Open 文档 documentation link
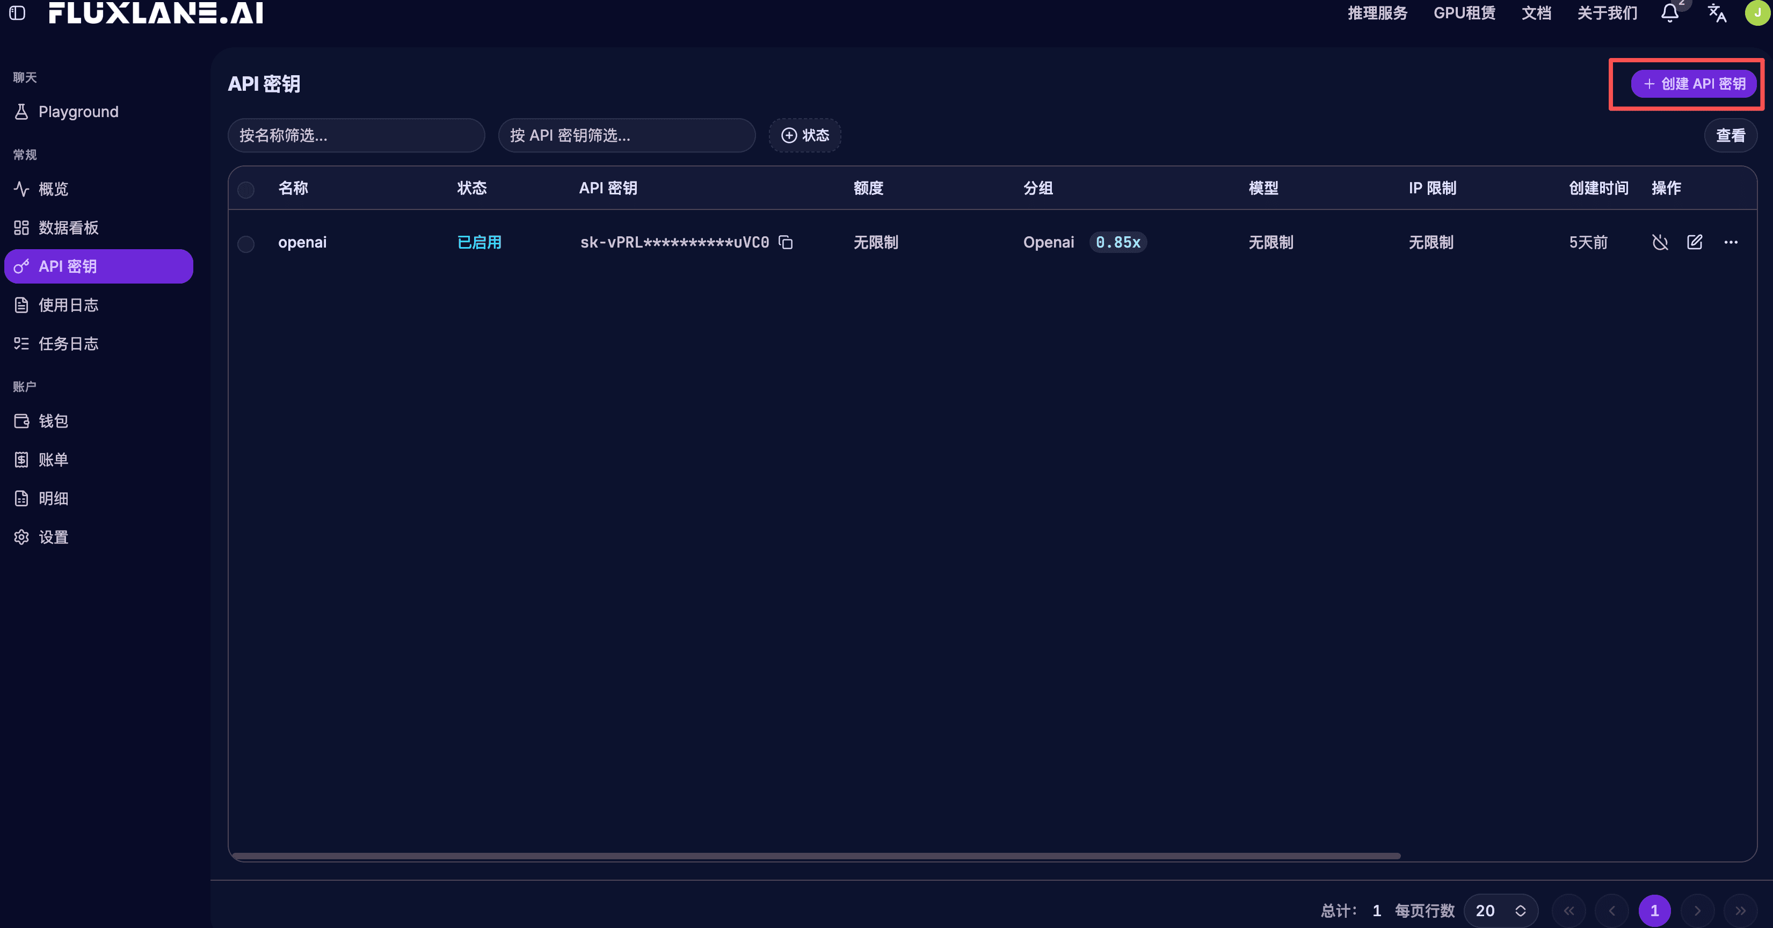Screen dimensions: 1773x928 (1536, 13)
